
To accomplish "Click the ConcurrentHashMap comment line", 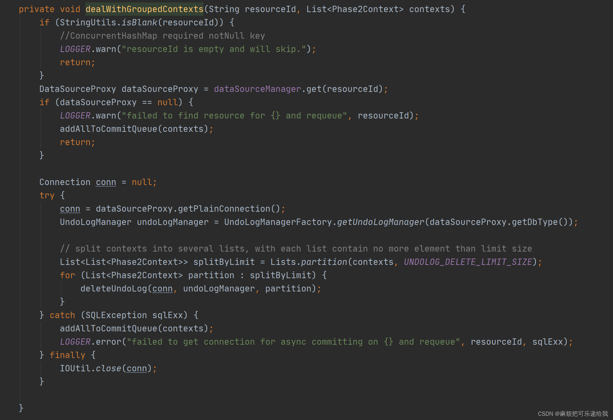I will coord(162,36).
